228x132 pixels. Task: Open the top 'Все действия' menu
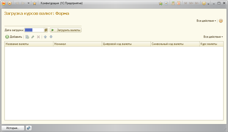click(206, 21)
